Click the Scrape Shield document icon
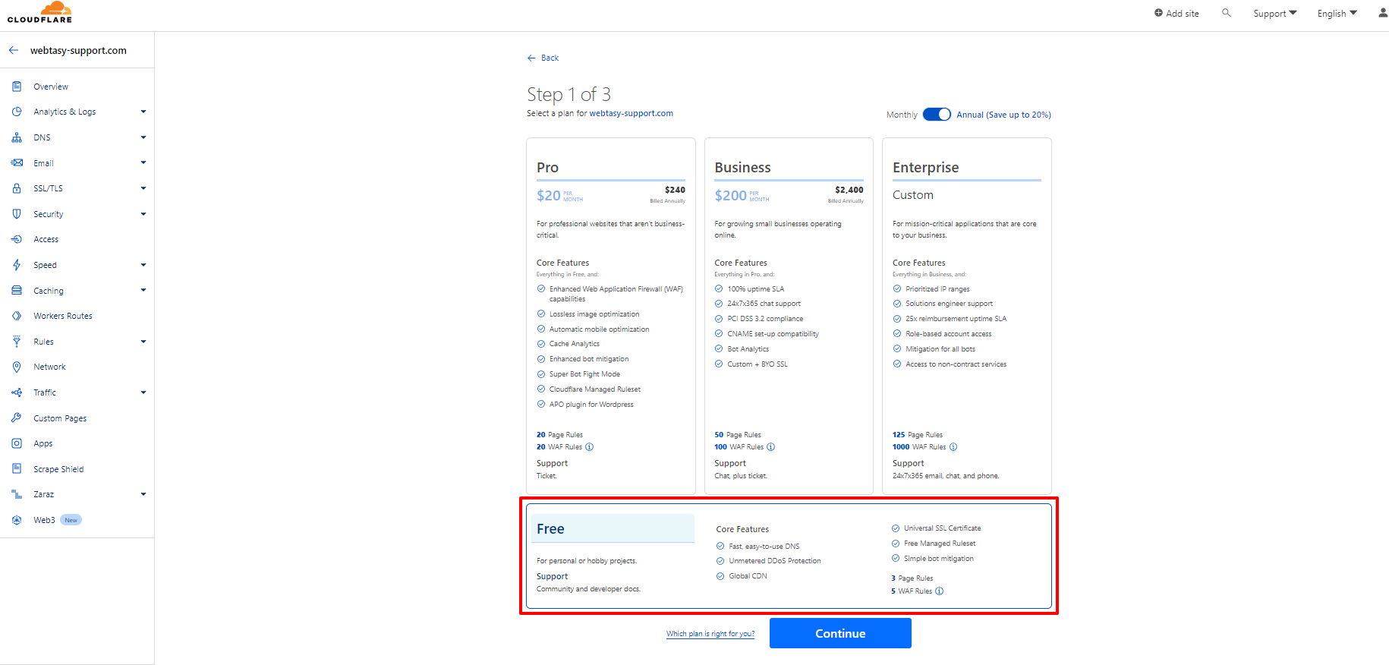Screen dimensions: 1389x665 click(x=17, y=468)
